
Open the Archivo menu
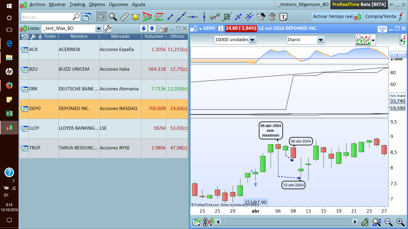point(37,4)
